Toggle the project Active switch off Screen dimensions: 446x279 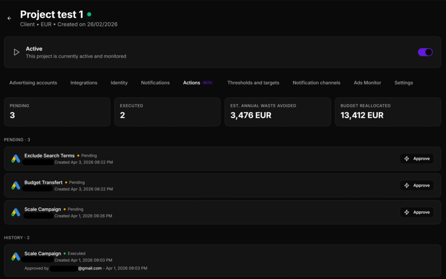coord(425,52)
